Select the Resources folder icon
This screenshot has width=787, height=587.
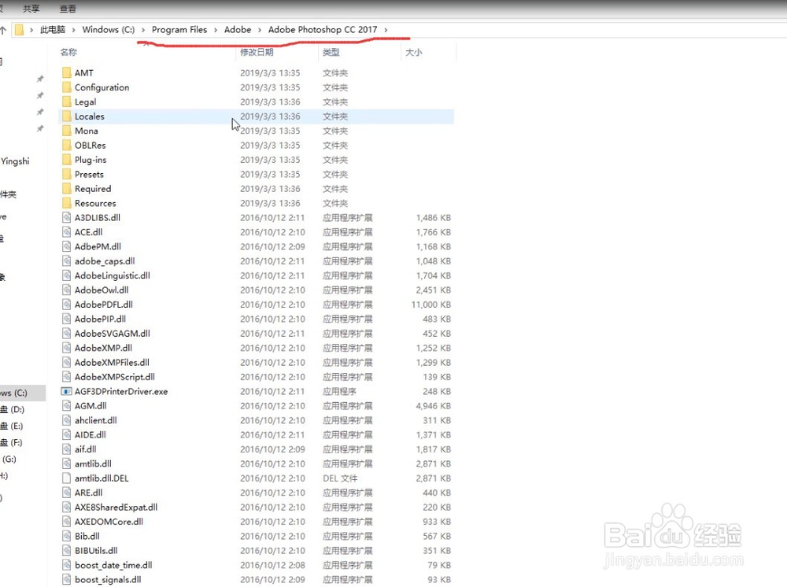[66, 203]
